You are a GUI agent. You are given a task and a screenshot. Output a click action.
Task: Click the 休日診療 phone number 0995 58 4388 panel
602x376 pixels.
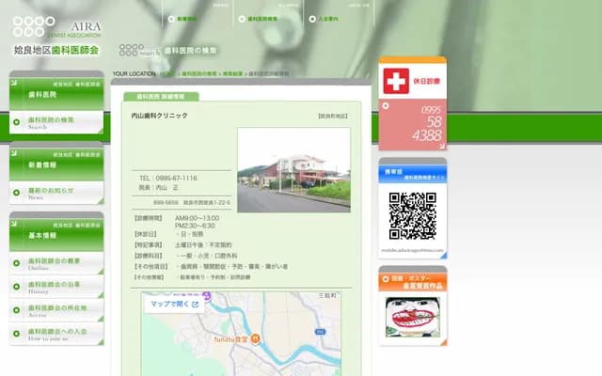[x=413, y=125]
